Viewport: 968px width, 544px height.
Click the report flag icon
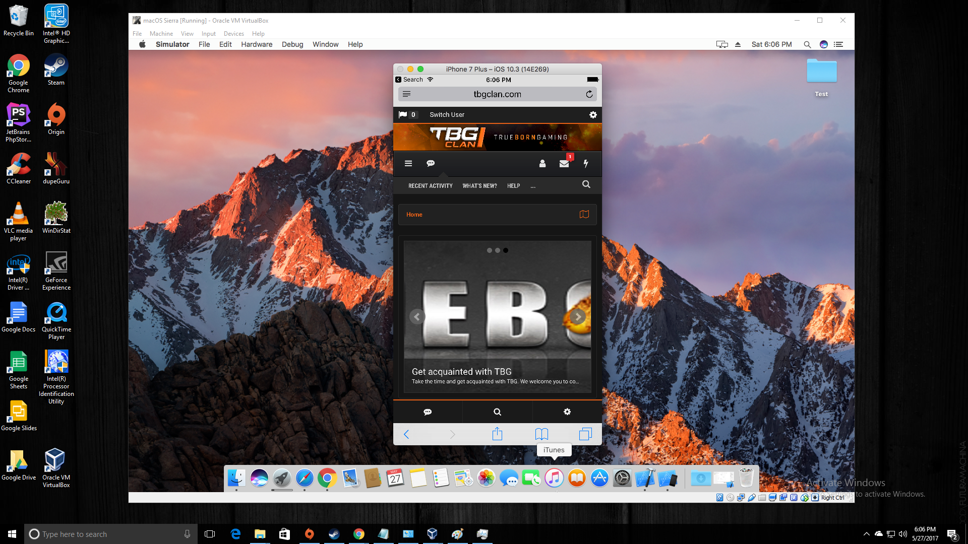tap(403, 115)
